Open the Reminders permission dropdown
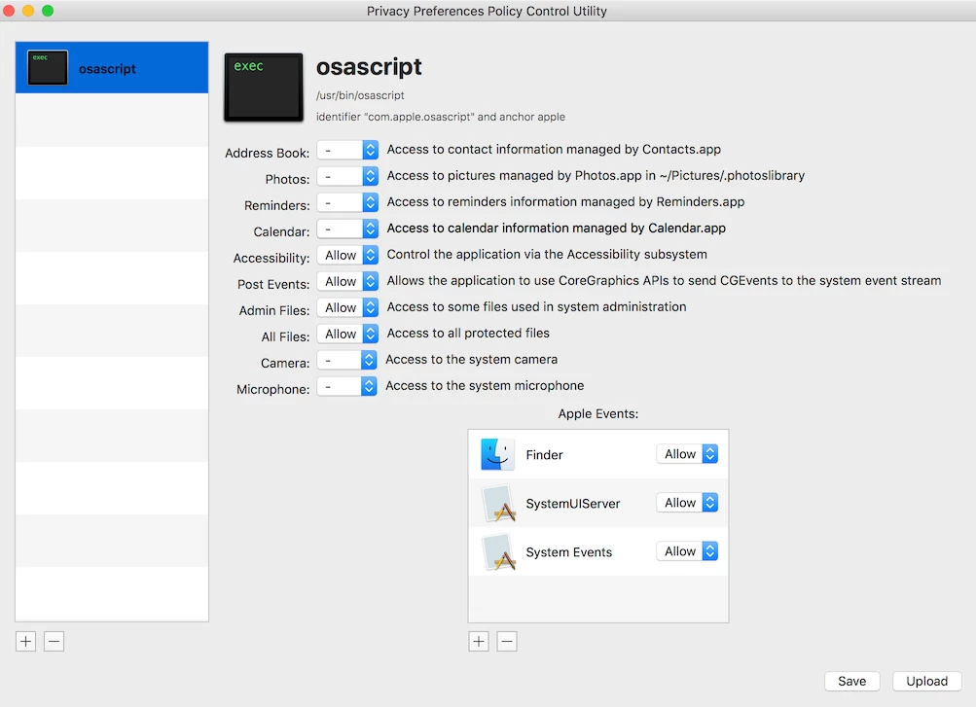976x707 pixels. (x=347, y=202)
